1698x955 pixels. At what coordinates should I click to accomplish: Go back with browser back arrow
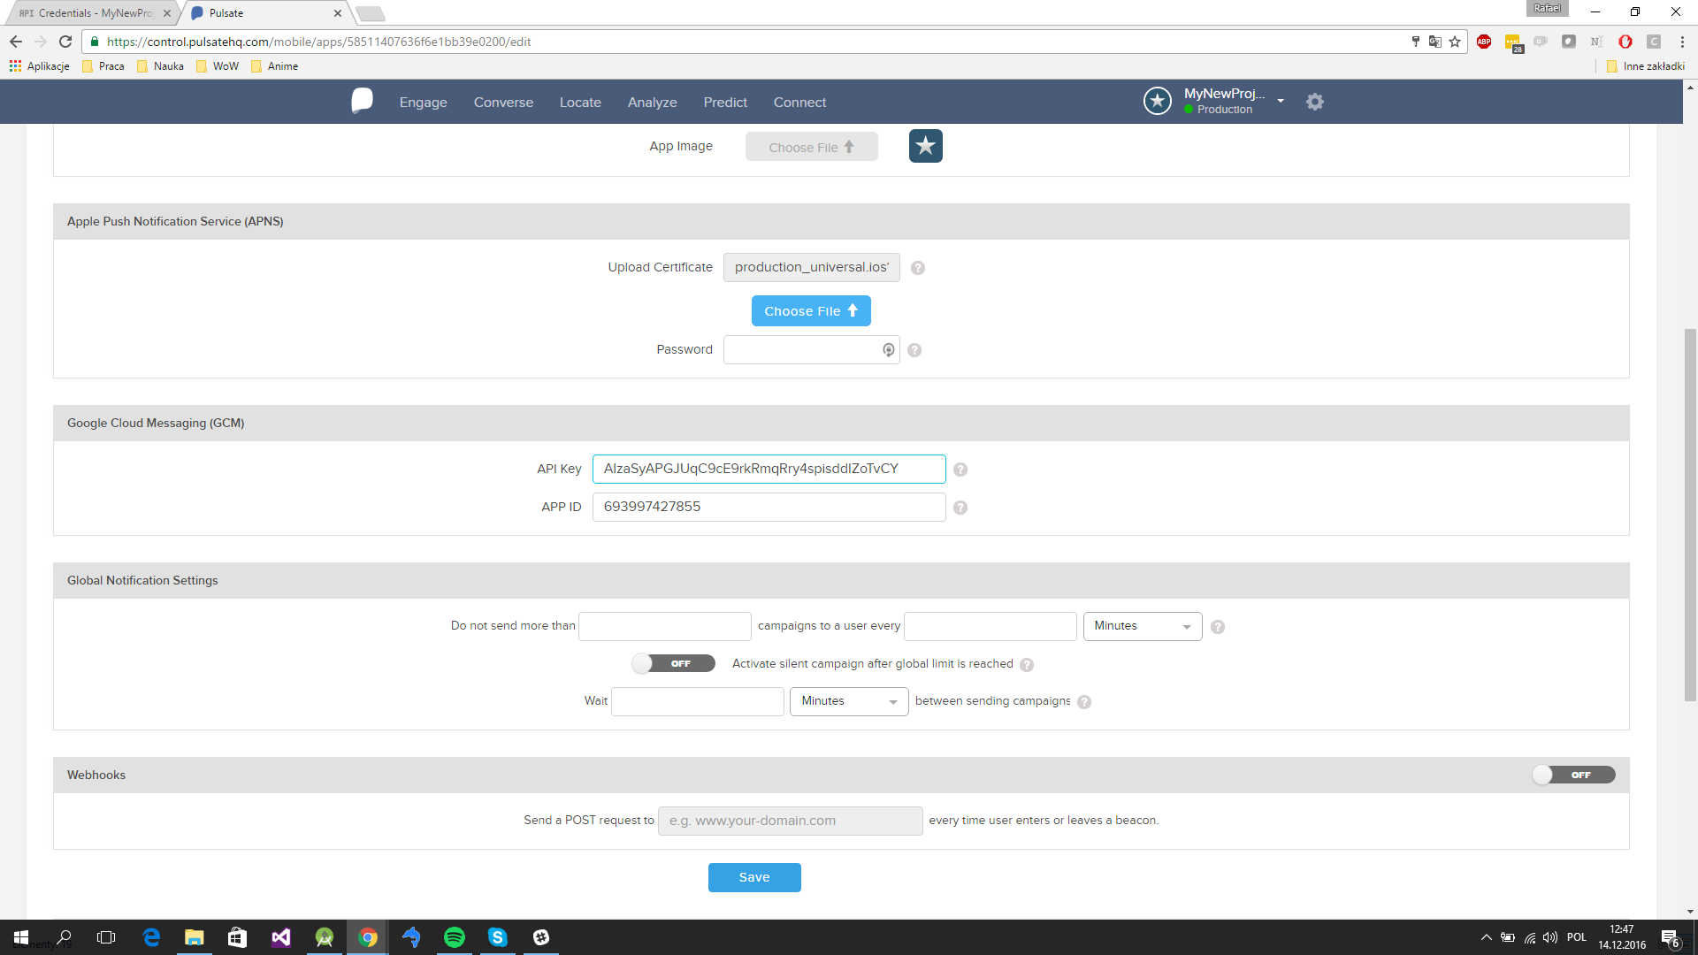(16, 42)
